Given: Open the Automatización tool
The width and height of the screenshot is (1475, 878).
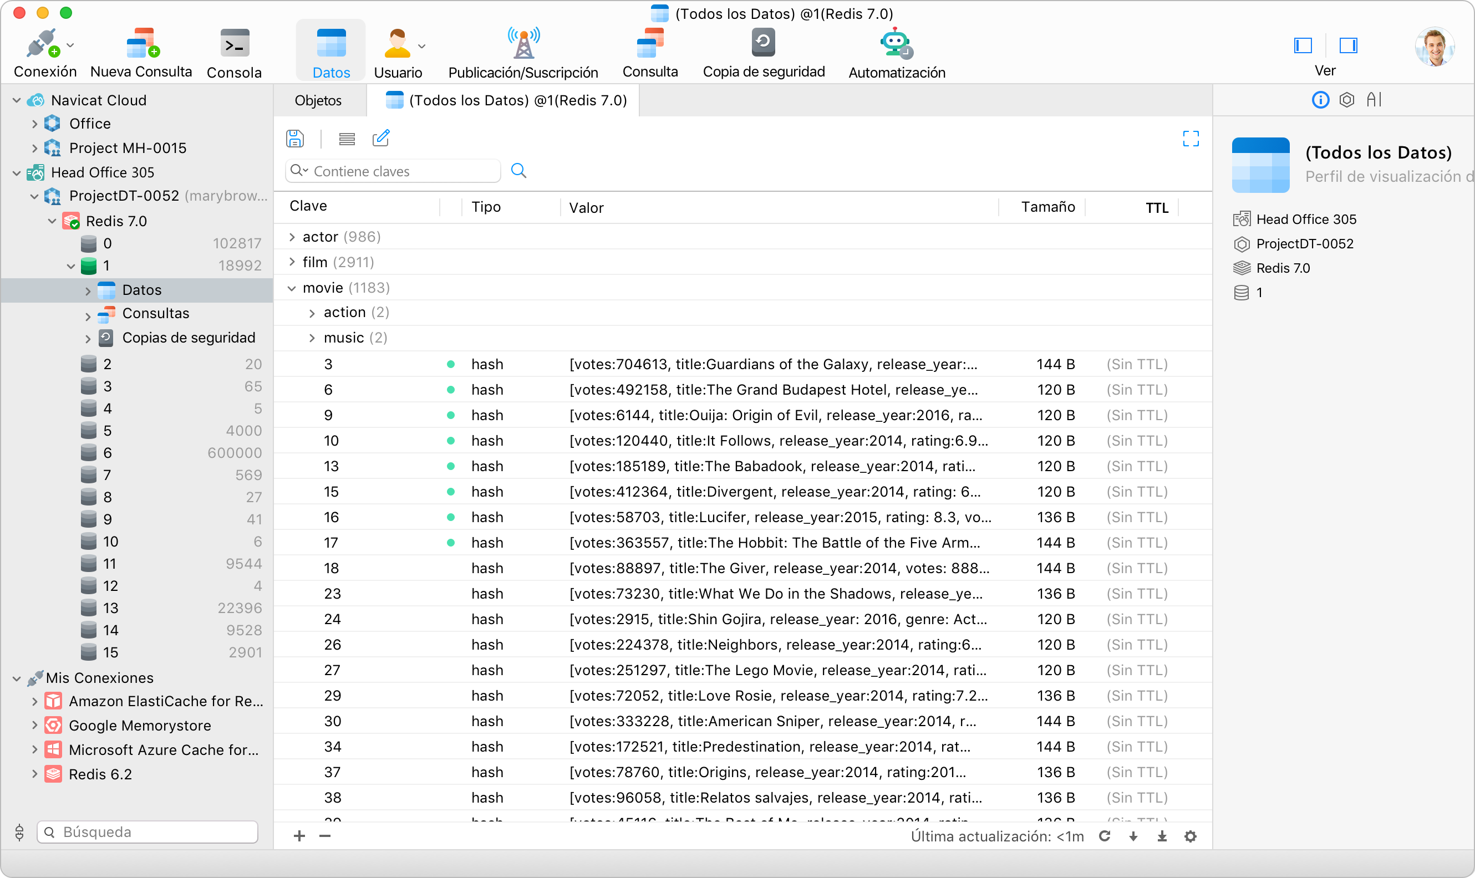Looking at the screenshot, I should pyautogui.click(x=897, y=53).
